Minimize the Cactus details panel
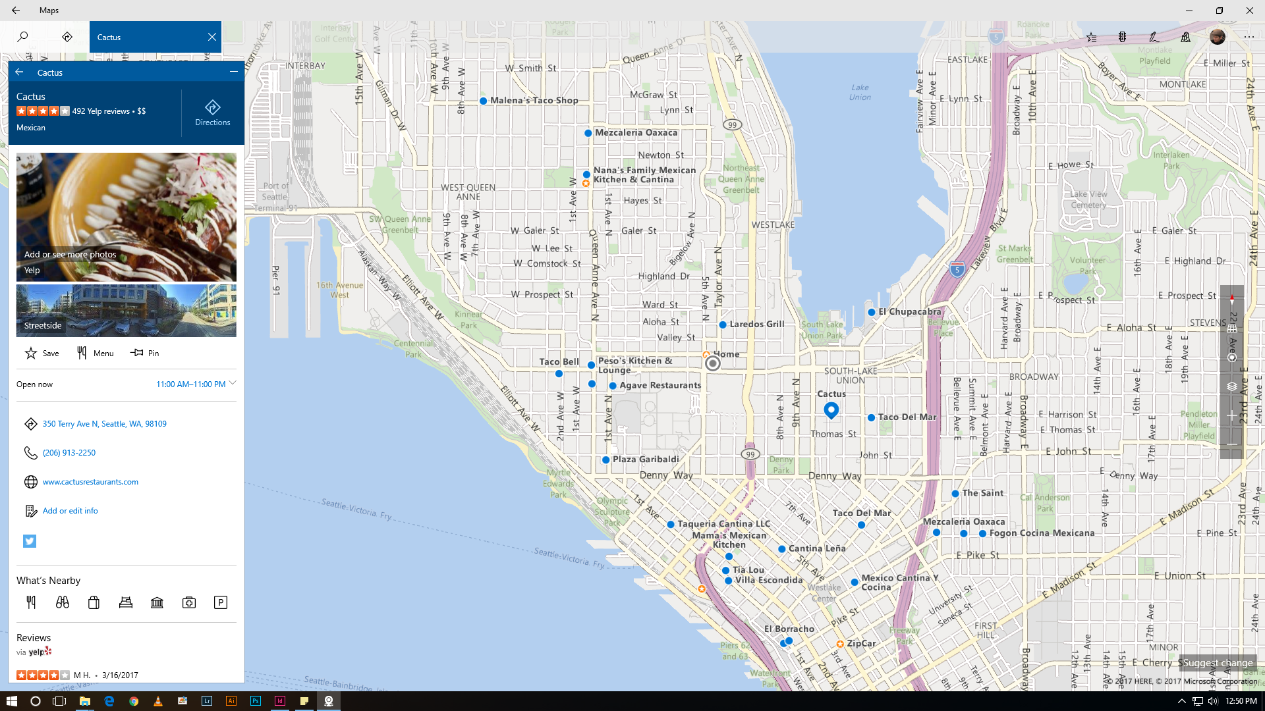 [x=234, y=72]
